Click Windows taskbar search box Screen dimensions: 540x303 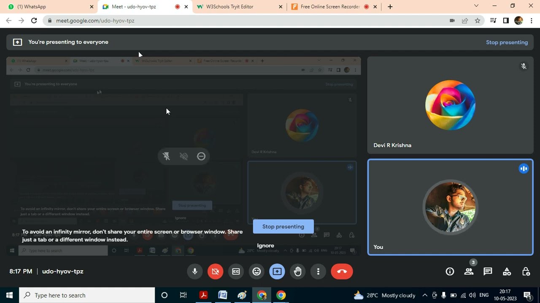click(87, 295)
